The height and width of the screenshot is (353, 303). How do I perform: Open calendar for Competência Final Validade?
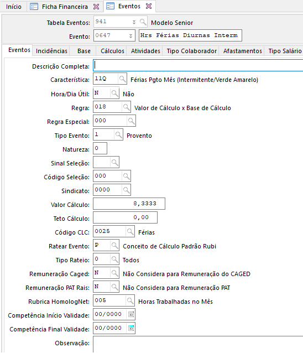coord(131,328)
